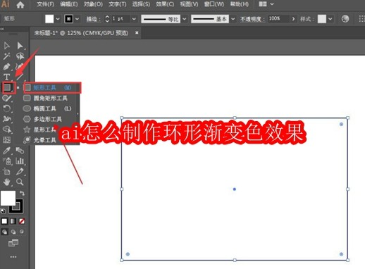This screenshot has width=365, height=269.
Task: Choose 矩形工具 from flyout
Action: click(52, 88)
